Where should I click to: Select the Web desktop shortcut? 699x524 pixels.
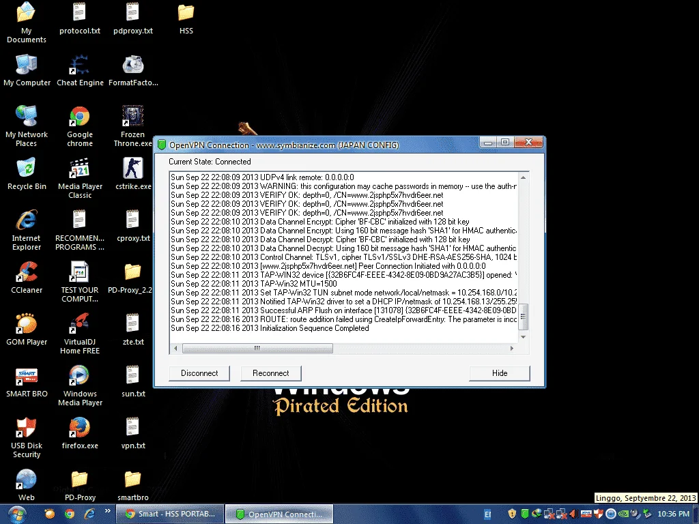tap(27, 485)
